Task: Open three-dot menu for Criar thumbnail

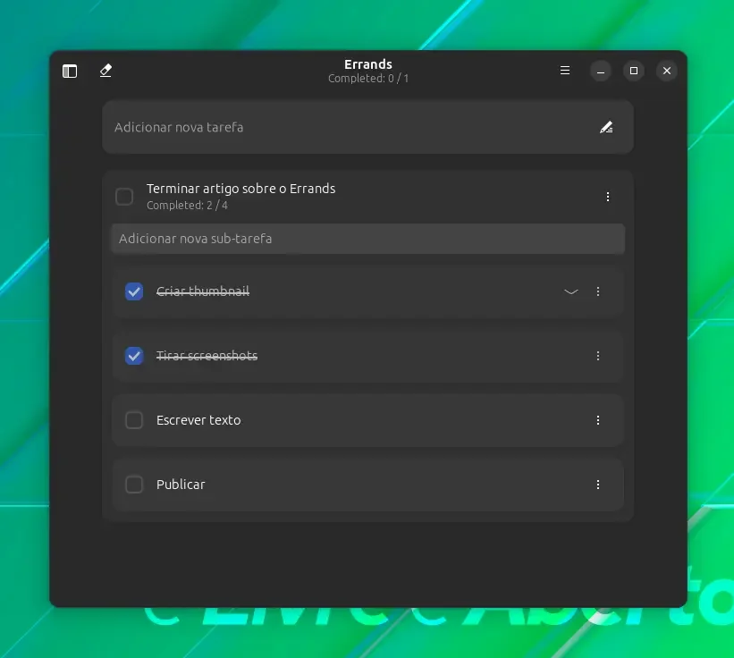Action: 598,291
